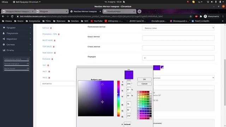
Task: Click the Обзор activities button
Action: point(5,2)
